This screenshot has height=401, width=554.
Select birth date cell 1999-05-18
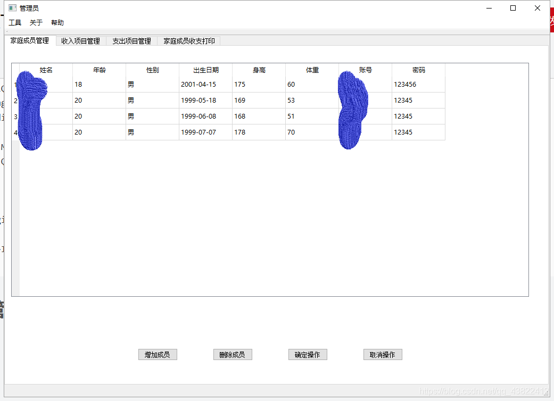tap(205, 100)
